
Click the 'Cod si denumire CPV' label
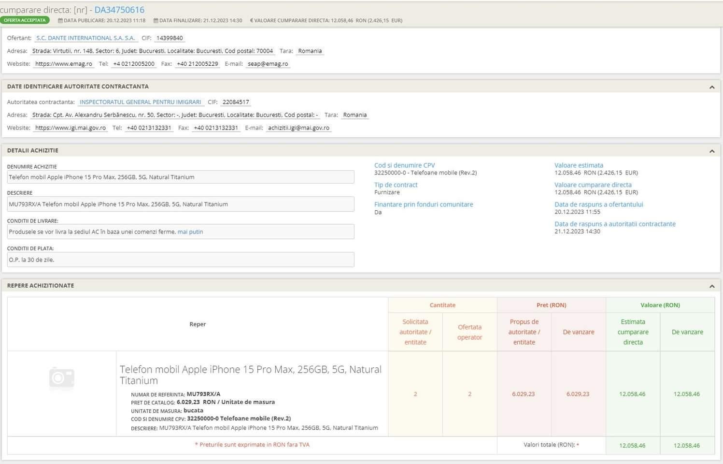[405, 165]
